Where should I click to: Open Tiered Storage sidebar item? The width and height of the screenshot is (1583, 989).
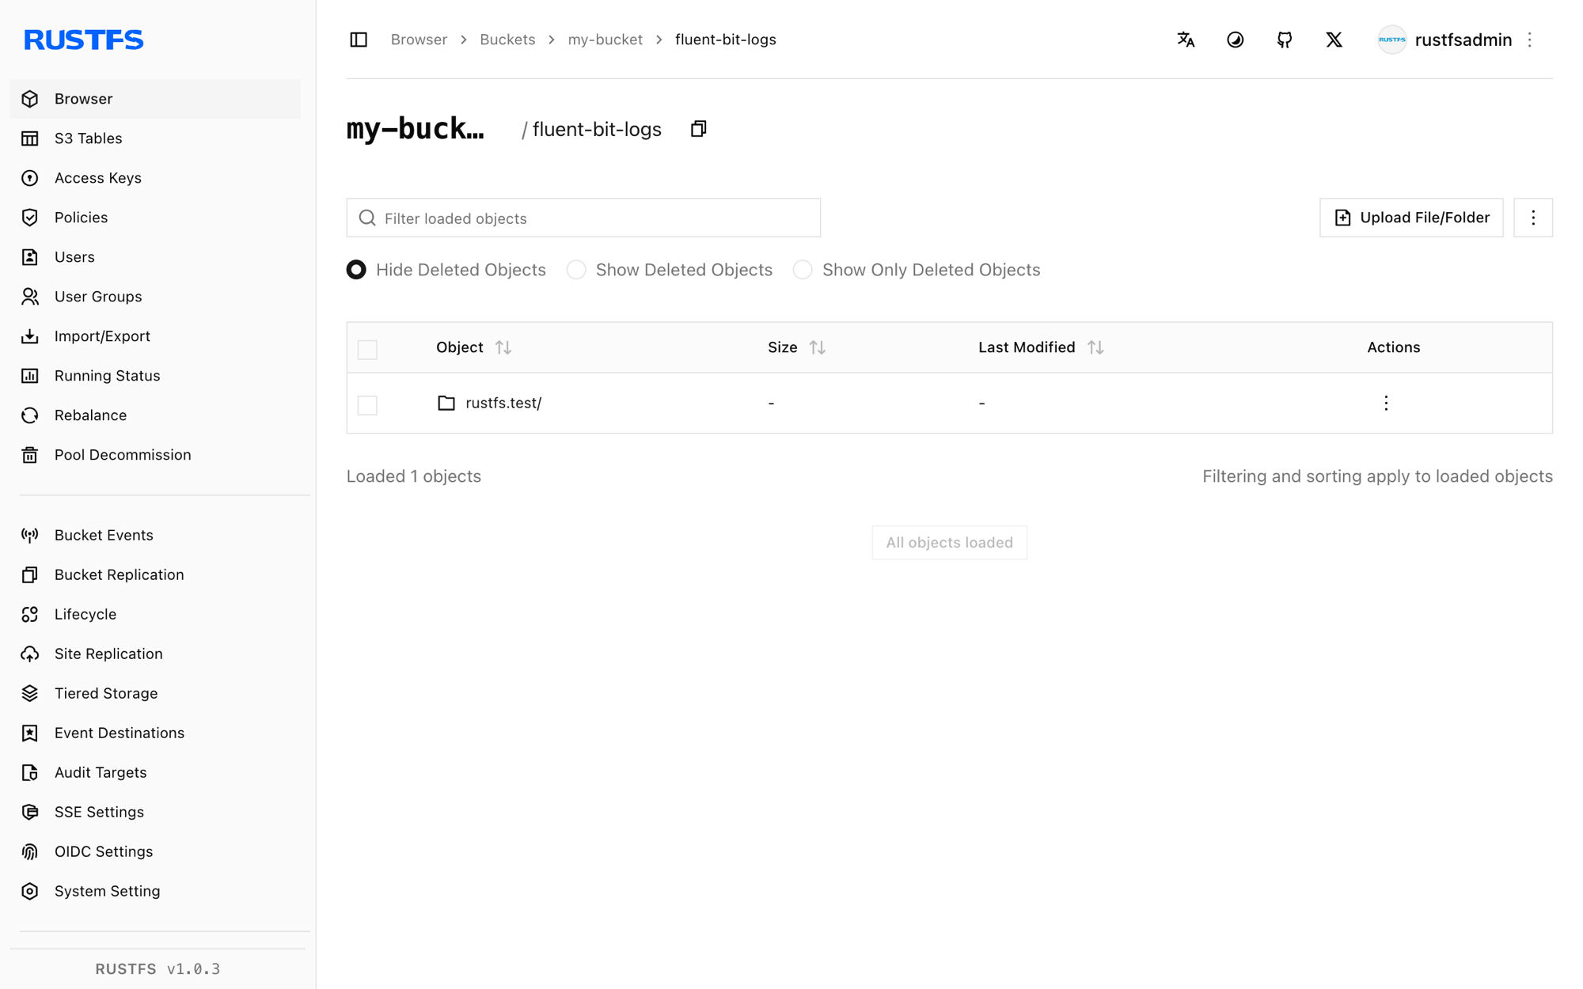(155, 693)
